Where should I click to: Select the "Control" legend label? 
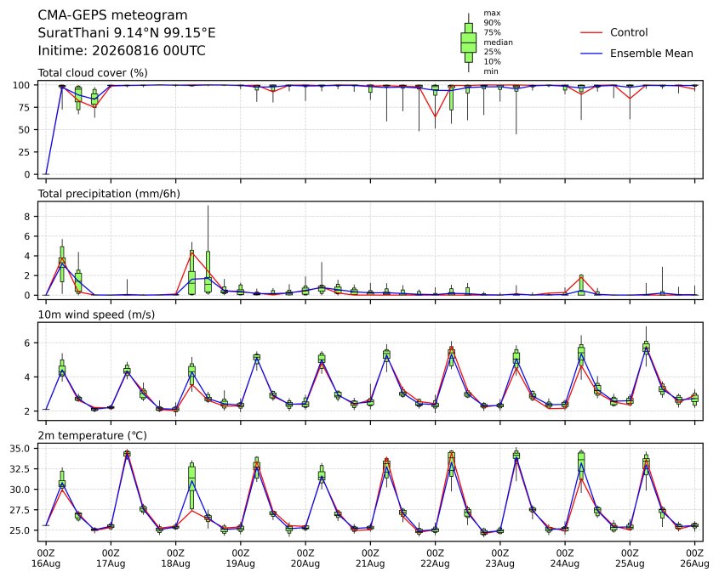coord(629,32)
